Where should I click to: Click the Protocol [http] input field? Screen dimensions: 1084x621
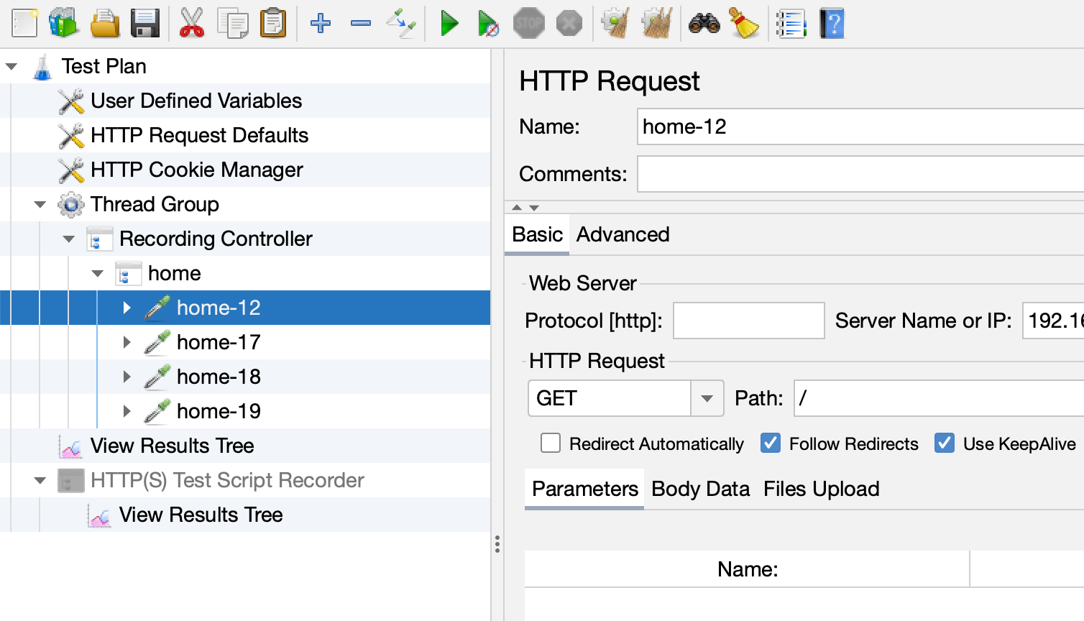pyautogui.click(x=748, y=321)
